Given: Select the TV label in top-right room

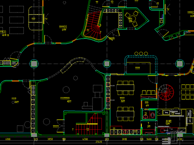Looking at the screenshot, I should [168, 9].
